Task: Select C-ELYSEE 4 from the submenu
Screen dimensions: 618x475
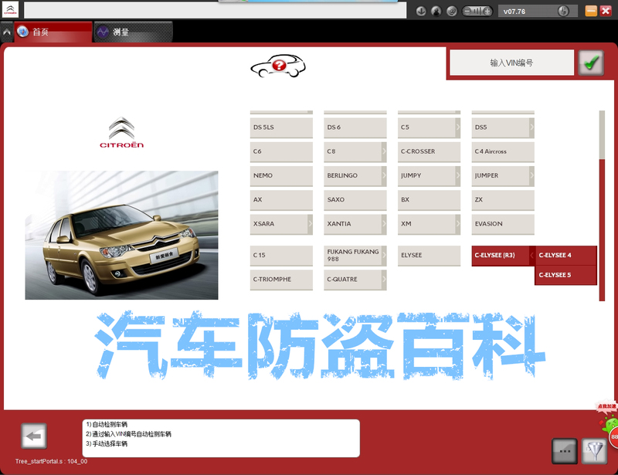Action: click(566, 256)
